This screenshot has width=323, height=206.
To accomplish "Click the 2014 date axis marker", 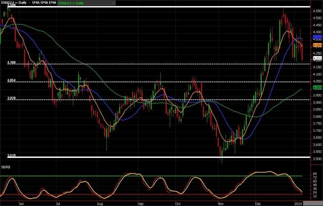I will (298, 204).
